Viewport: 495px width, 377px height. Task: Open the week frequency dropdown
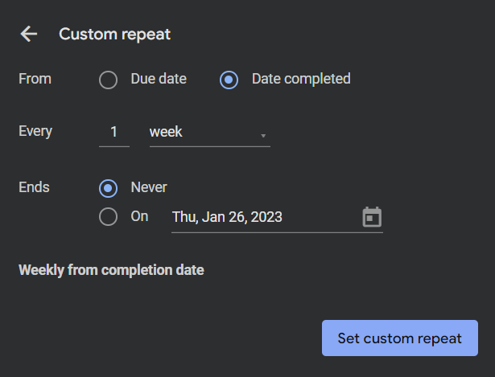pyautogui.click(x=209, y=133)
